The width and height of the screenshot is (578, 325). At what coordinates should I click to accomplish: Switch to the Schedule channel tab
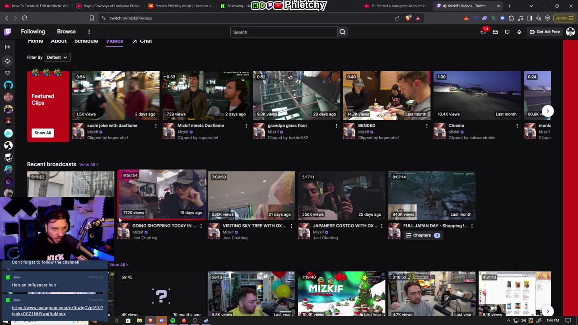pos(86,41)
